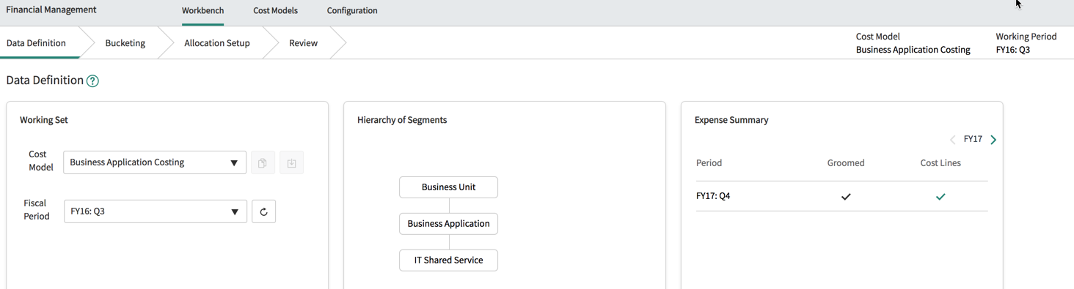Screen dimensions: 1074x289
Task: Click the Business Application Costing header value
Action: pyautogui.click(x=913, y=50)
